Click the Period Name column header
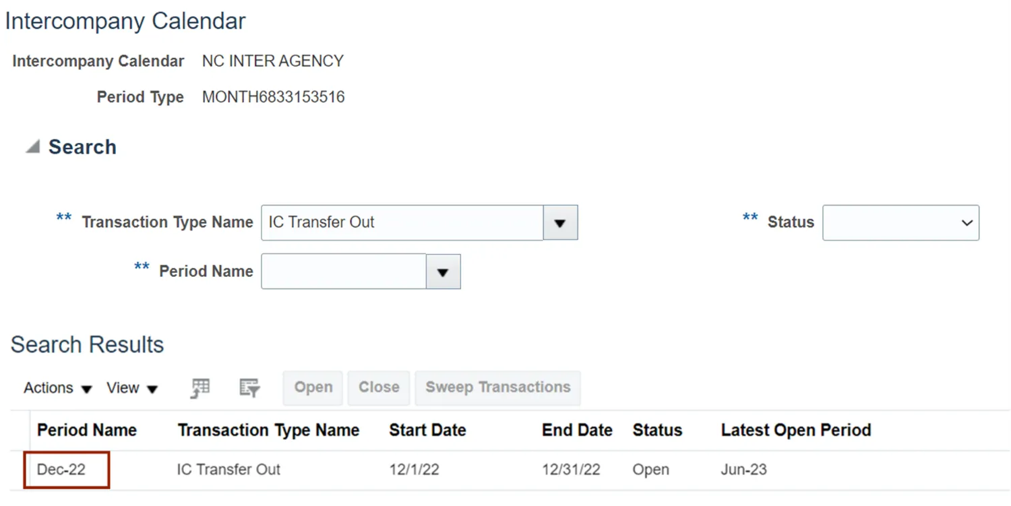 coord(87,431)
